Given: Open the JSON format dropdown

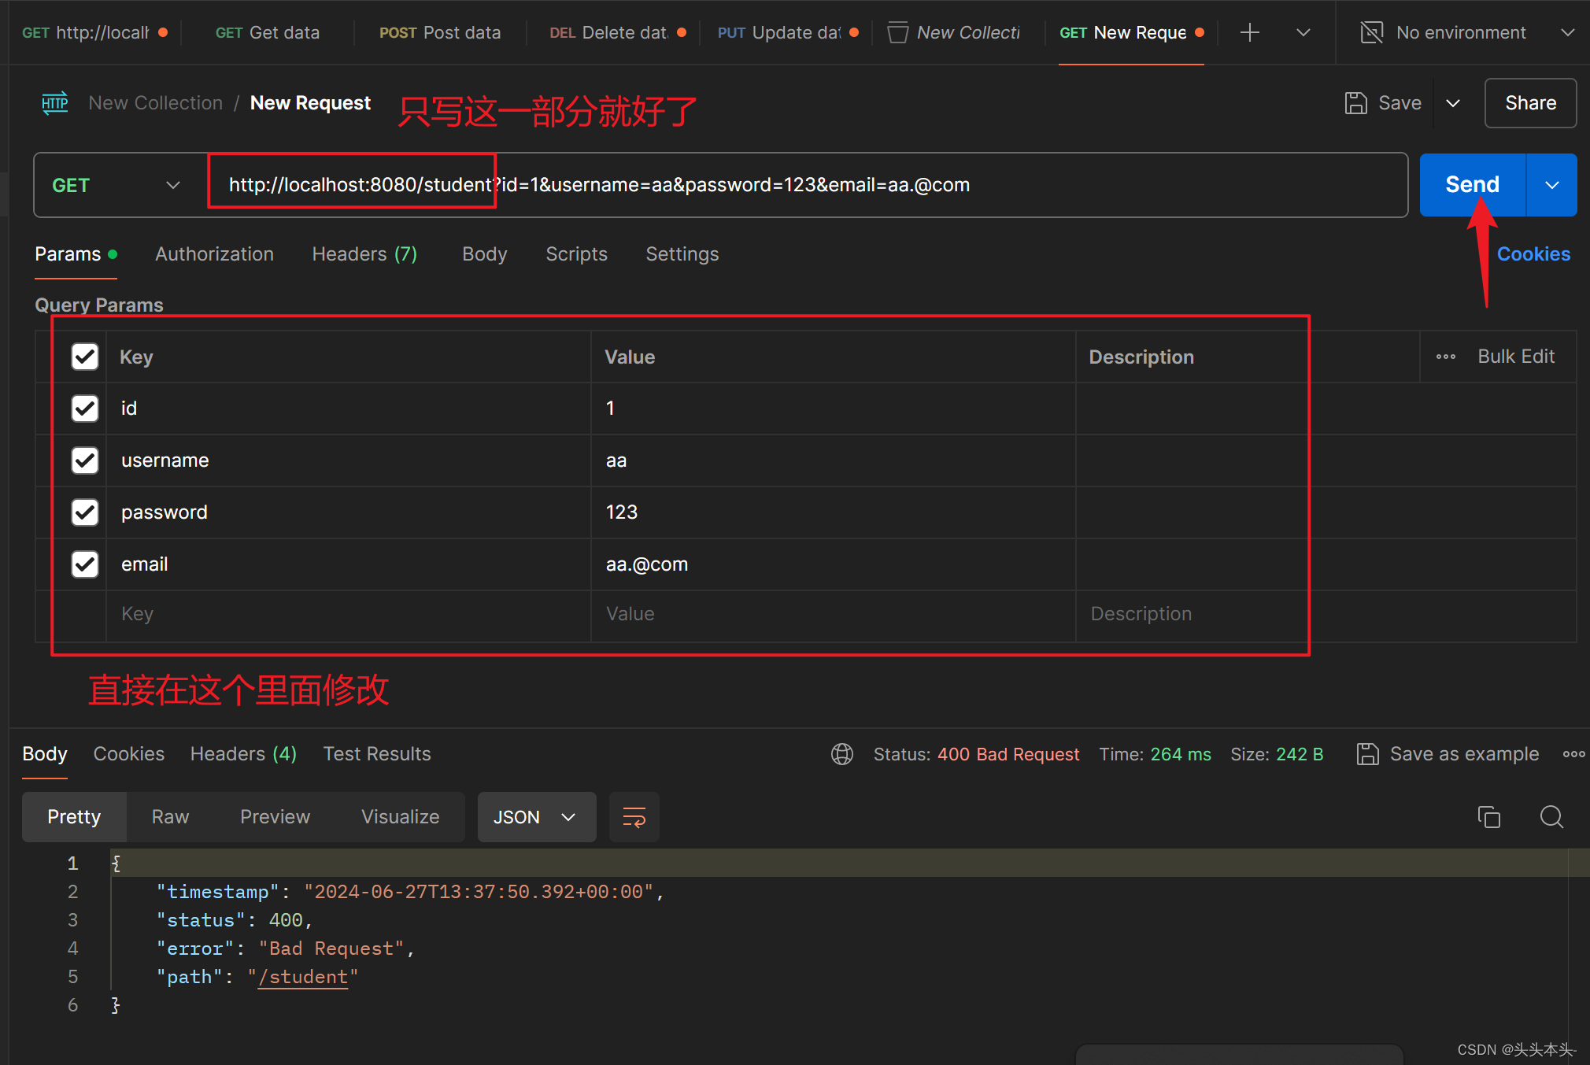Looking at the screenshot, I should (535, 817).
